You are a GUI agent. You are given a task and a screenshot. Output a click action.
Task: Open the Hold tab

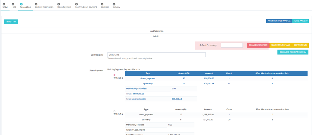click(14, 6)
